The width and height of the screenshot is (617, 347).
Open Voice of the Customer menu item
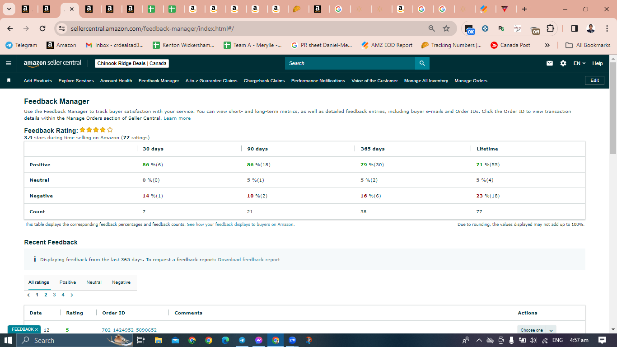click(x=374, y=81)
